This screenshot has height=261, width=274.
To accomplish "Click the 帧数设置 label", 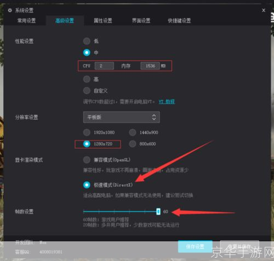I will pos(24,211).
